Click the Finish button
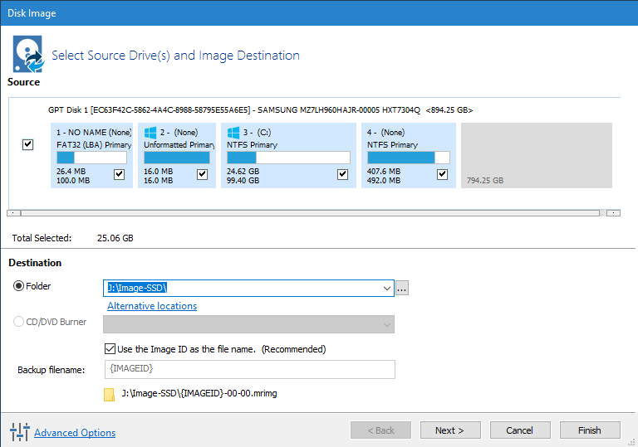Viewport: 638px width, 447px height. (x=590, y=430)
